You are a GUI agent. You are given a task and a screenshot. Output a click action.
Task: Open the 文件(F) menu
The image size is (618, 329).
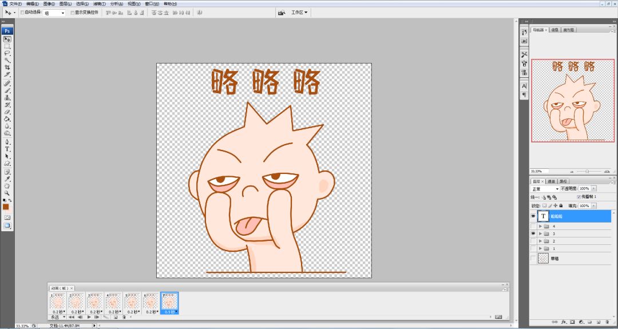(15, 3)
